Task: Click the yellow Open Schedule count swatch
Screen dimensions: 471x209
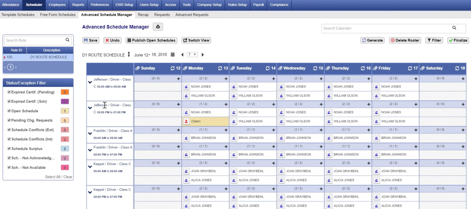Action: pos(65,111)
